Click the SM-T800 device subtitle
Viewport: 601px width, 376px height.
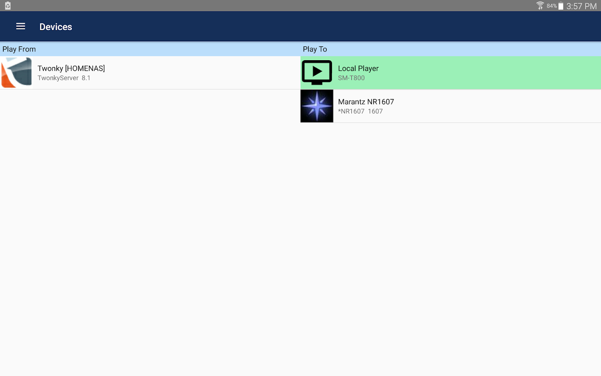pyautogui.click(x=351, y=78)
